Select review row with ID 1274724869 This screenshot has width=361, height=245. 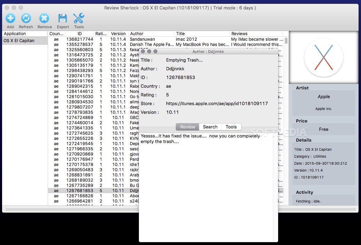[x=93, y=118]
